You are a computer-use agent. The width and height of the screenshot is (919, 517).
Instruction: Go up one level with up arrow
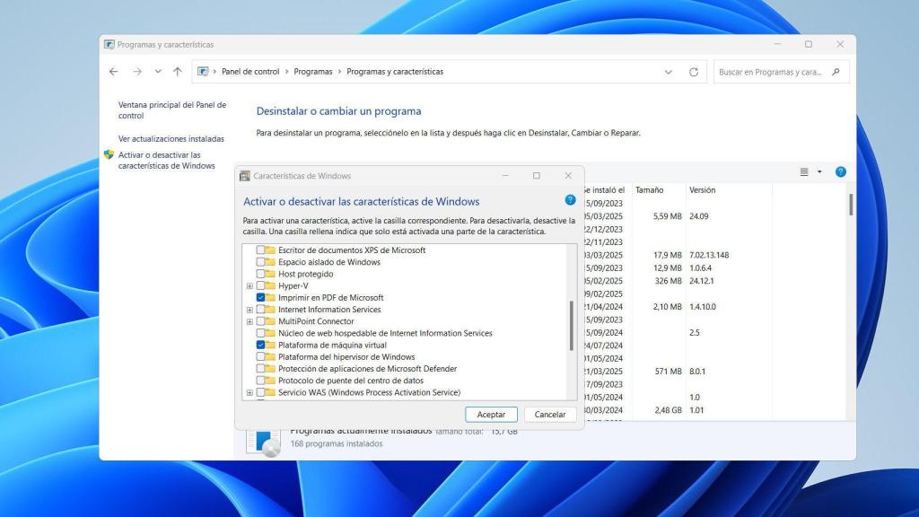point(177,72)
